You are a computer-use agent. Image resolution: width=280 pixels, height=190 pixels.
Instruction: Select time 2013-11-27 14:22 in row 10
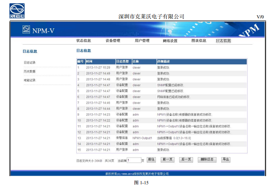point(98,120)
